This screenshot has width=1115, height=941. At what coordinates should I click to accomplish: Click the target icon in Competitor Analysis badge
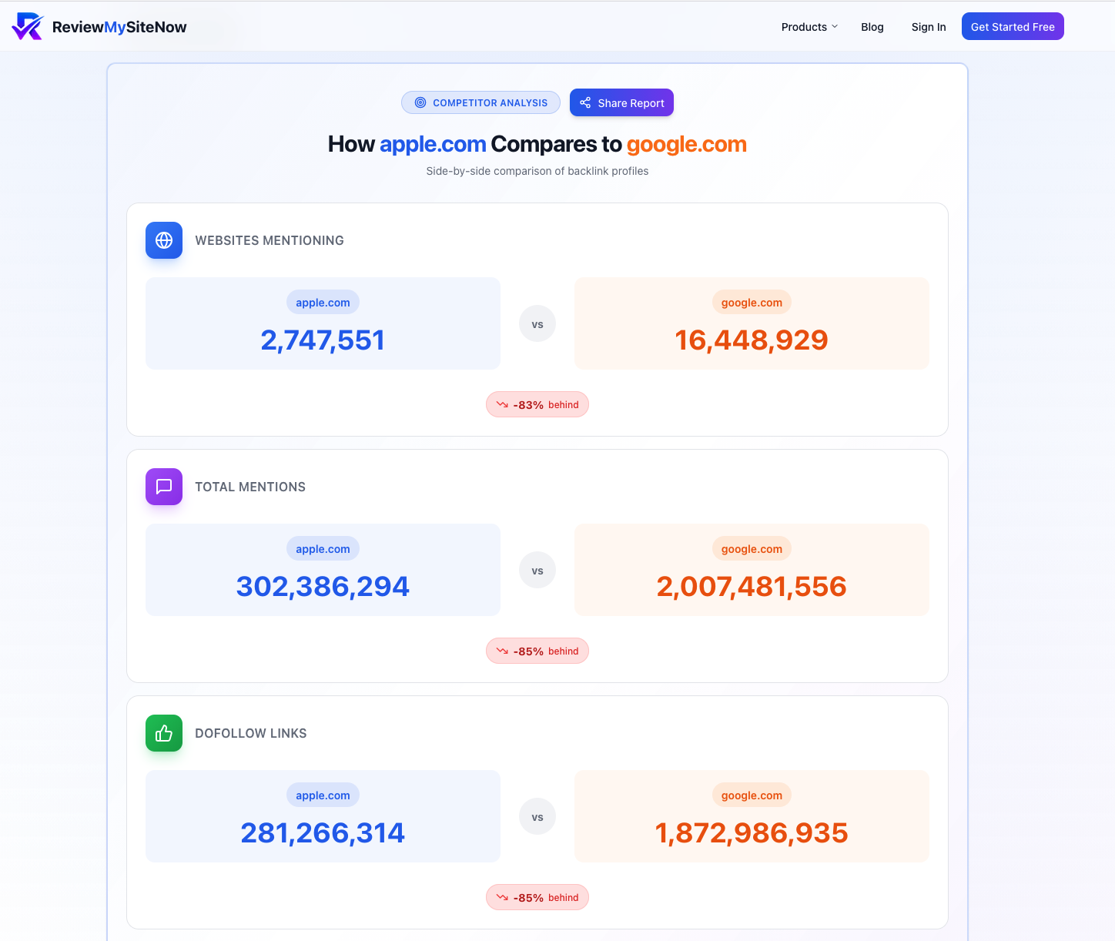tap(420, 102)
